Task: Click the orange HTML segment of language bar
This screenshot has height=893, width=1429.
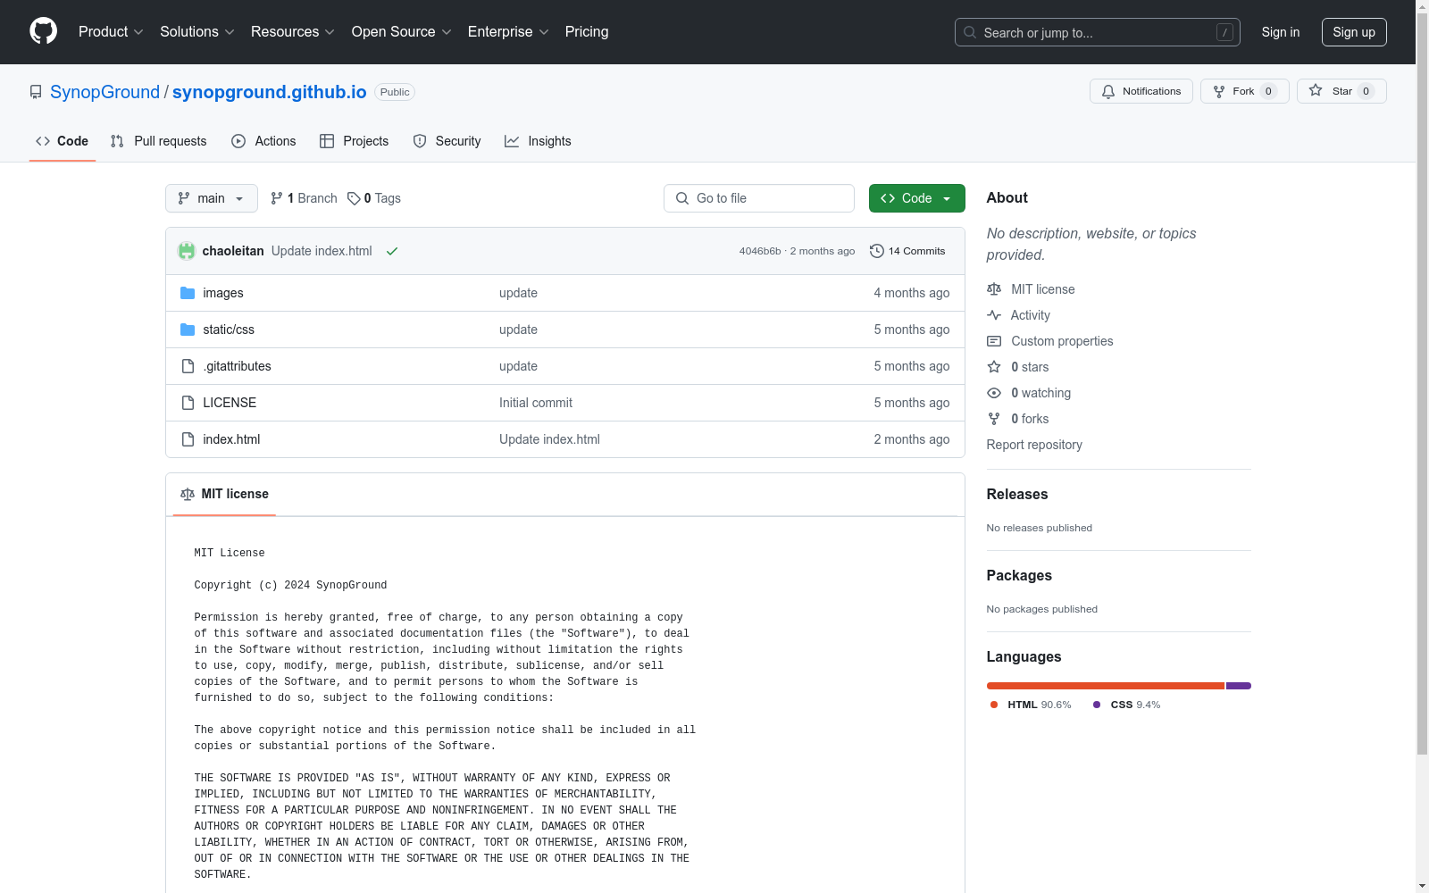Action: point(1106,686)
